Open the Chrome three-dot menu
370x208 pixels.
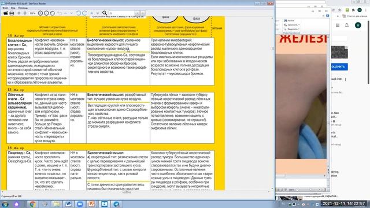tap(366, 10)
